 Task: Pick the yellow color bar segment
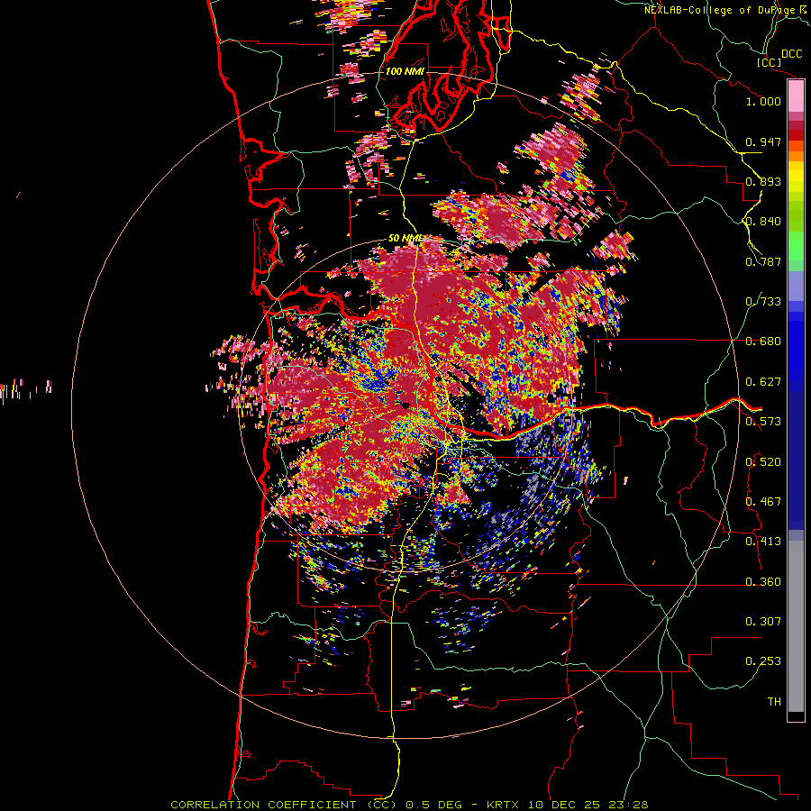click(796, 178)
